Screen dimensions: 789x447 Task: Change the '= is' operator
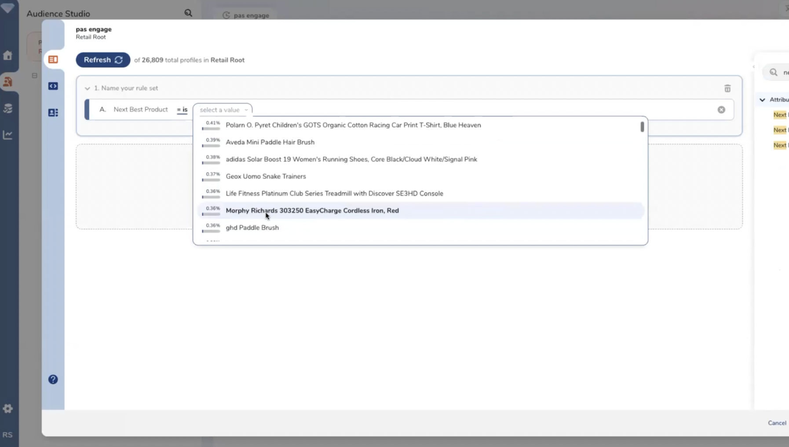point(182,110)
